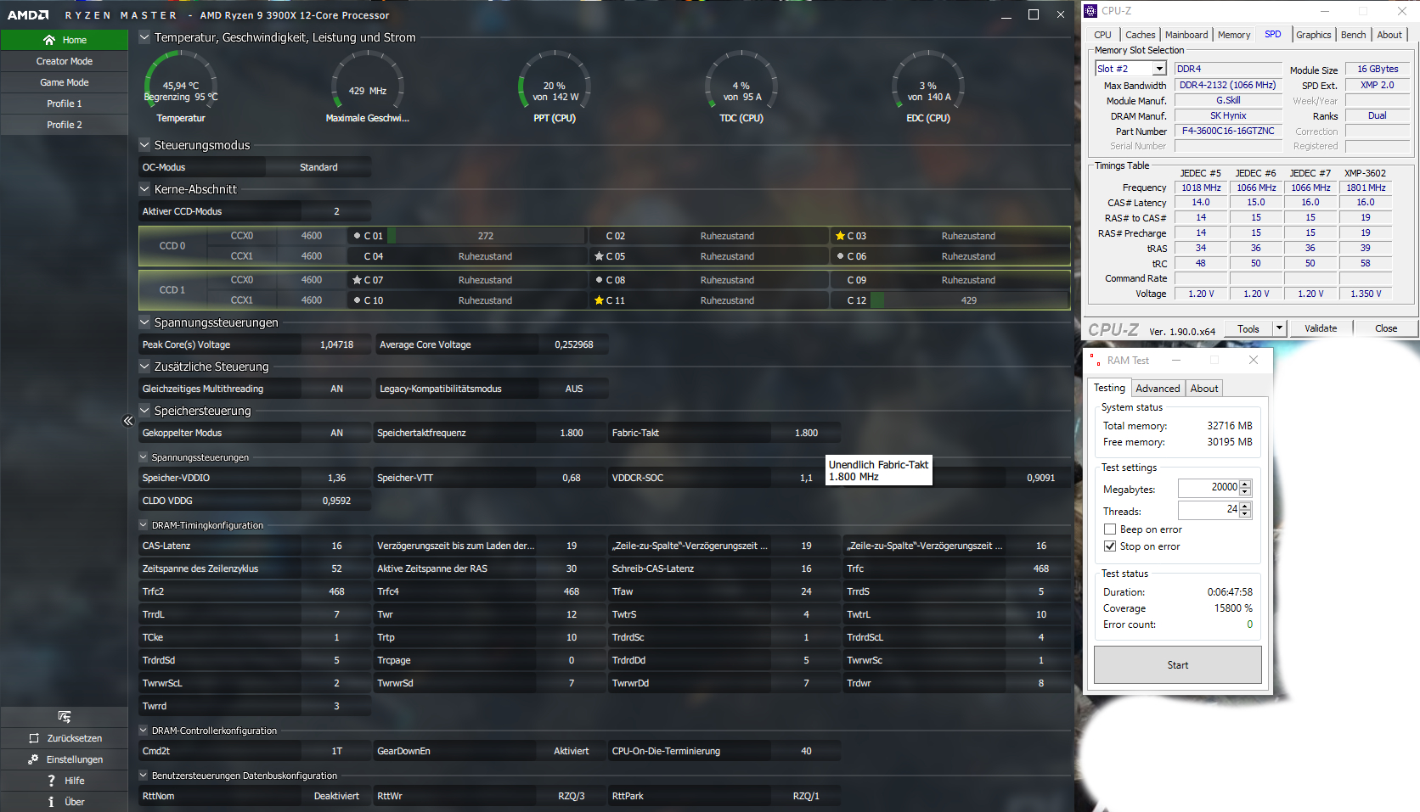The height and width of the screenshot is (812, 1420).
Task: Click the TDC (CPU) gauge dial
Action: pyautogui.click(x=741, y=81)
